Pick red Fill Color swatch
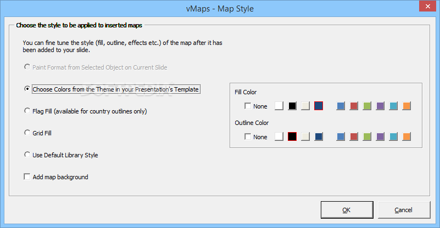Image resolution: width=440 pixels, height=228 pixels. (x=354, y=106)
